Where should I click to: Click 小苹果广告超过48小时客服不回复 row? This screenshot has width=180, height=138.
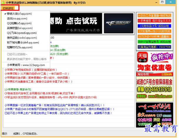[x=69, y=109]
